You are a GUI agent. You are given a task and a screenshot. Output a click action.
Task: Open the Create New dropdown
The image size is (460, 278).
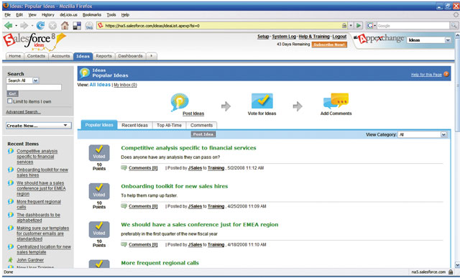(x=38, y=126)
